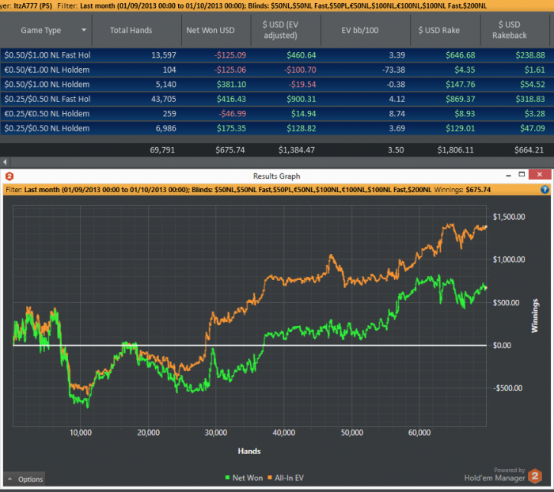Click the $416.43 net won cell
Image resolution: width=554 pixels, height=492 pixels.
point(231,99)
